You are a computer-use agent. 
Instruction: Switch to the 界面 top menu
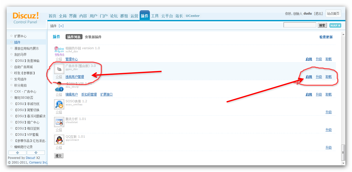tap(73, 16)
